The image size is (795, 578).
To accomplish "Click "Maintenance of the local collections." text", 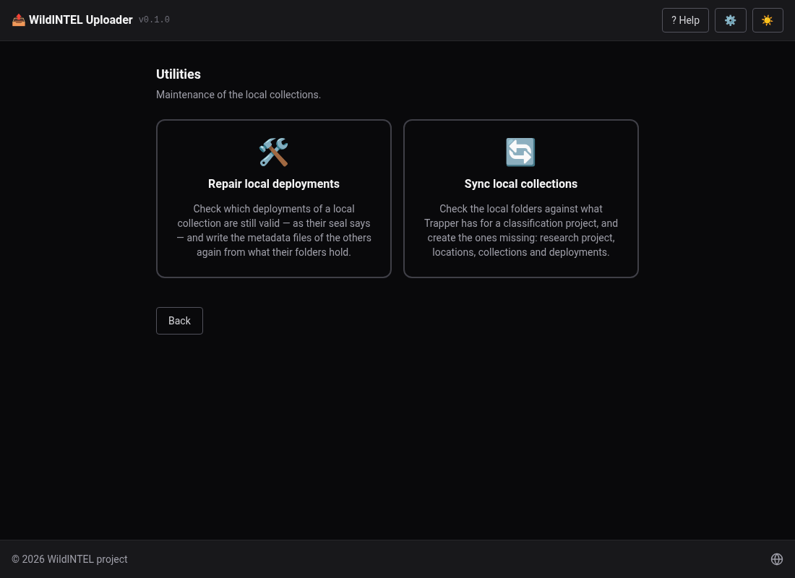I will point(239,95).
